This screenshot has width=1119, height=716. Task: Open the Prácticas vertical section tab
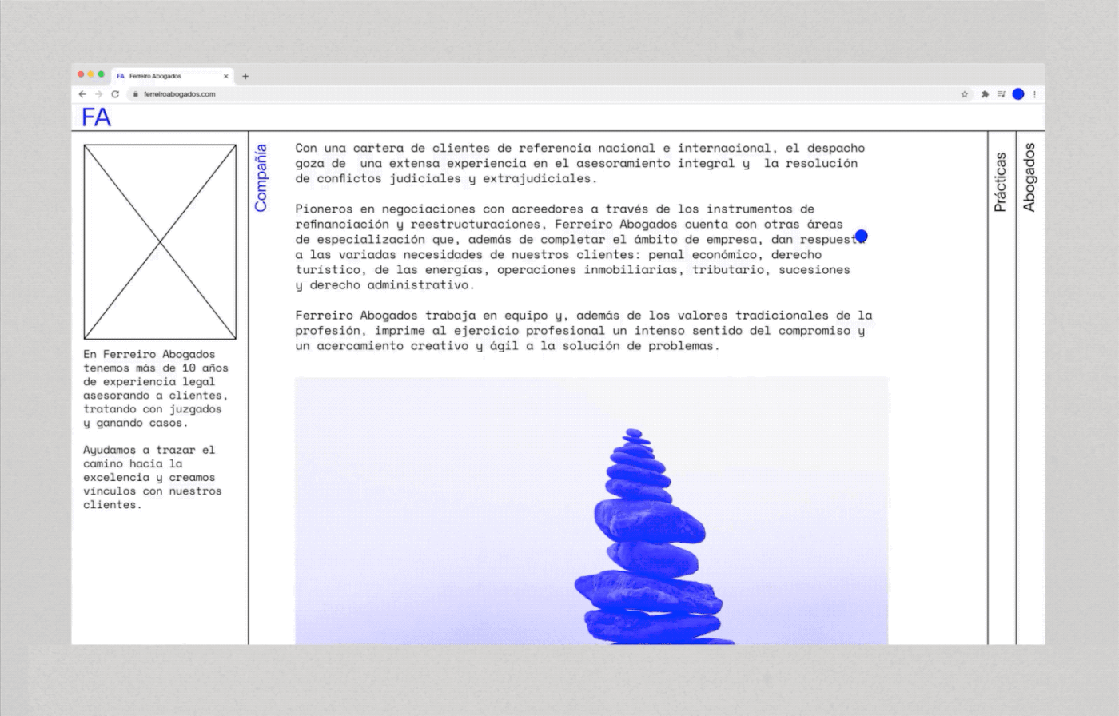pyautogui.click(x=1001, y=182)
